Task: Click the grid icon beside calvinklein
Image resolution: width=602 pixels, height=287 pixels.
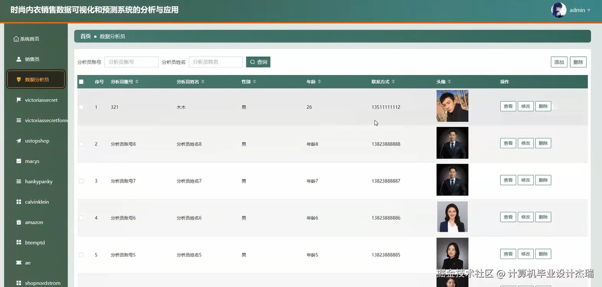Action: click(18, 202)
